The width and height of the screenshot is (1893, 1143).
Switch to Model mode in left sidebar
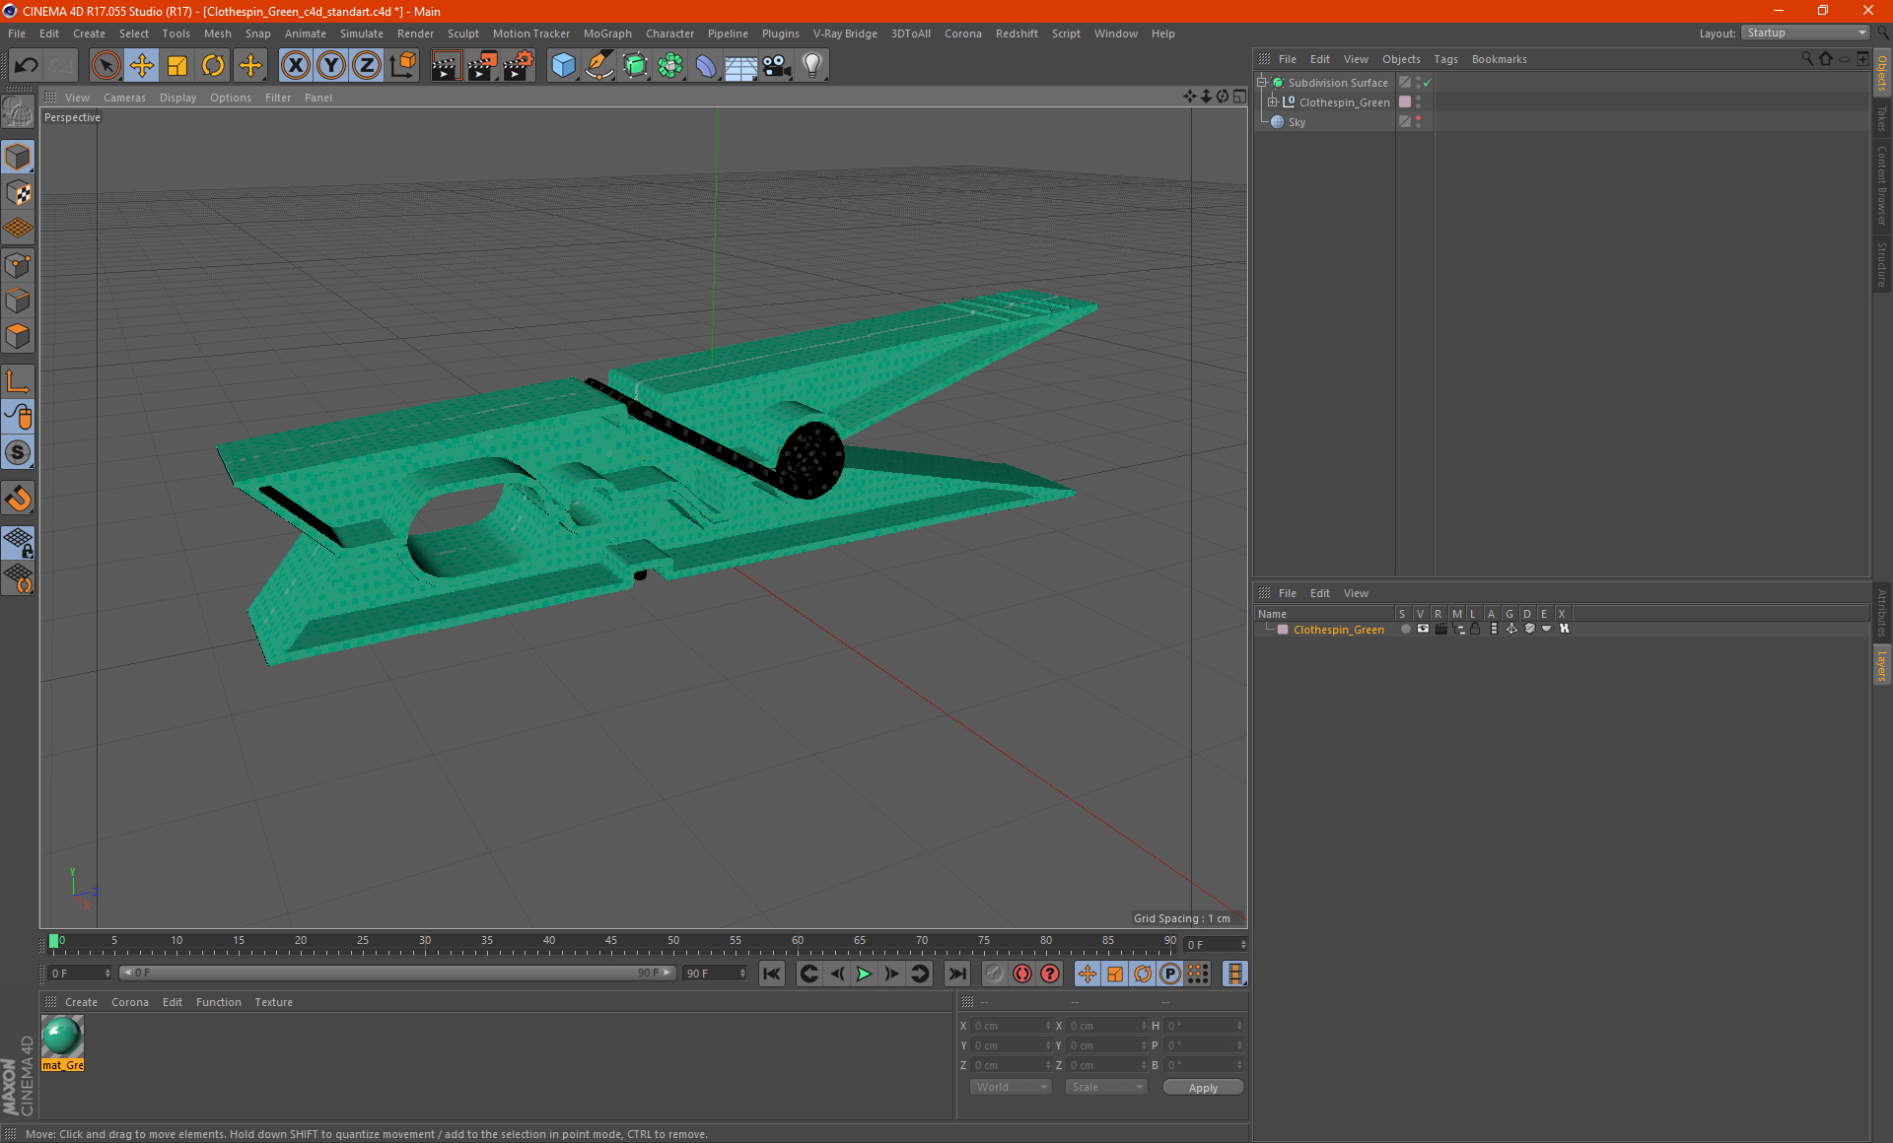pyautogui.click(x=19, y=158)
